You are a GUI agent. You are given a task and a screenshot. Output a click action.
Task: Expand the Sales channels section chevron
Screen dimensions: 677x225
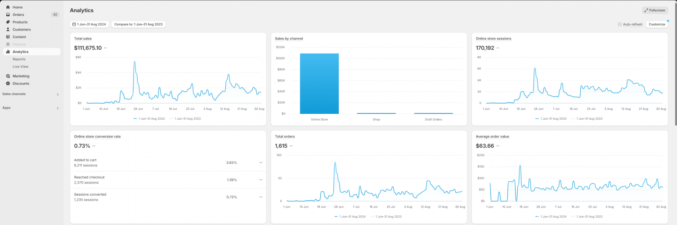click(57, 94)
